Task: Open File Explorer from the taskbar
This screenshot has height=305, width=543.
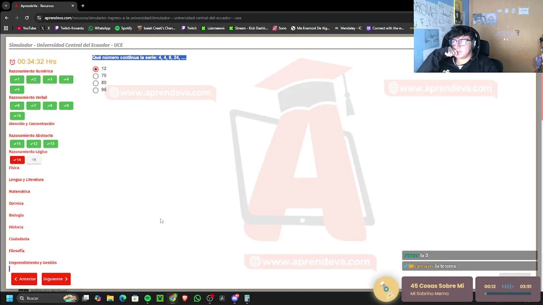Action: 110,298
